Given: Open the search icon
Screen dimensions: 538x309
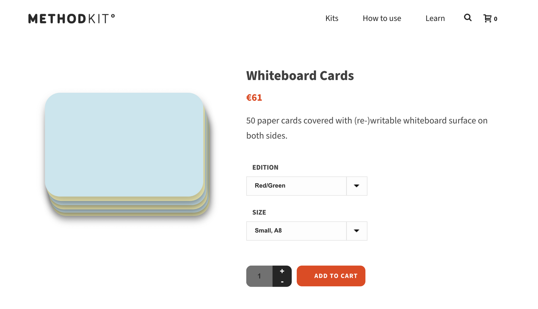Looking at the screenshot, I should (x=468, y=17).
